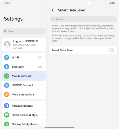Expand Wi-Fi settings via its chevron
Screen dimensions: 119x129
coord(43,57)
